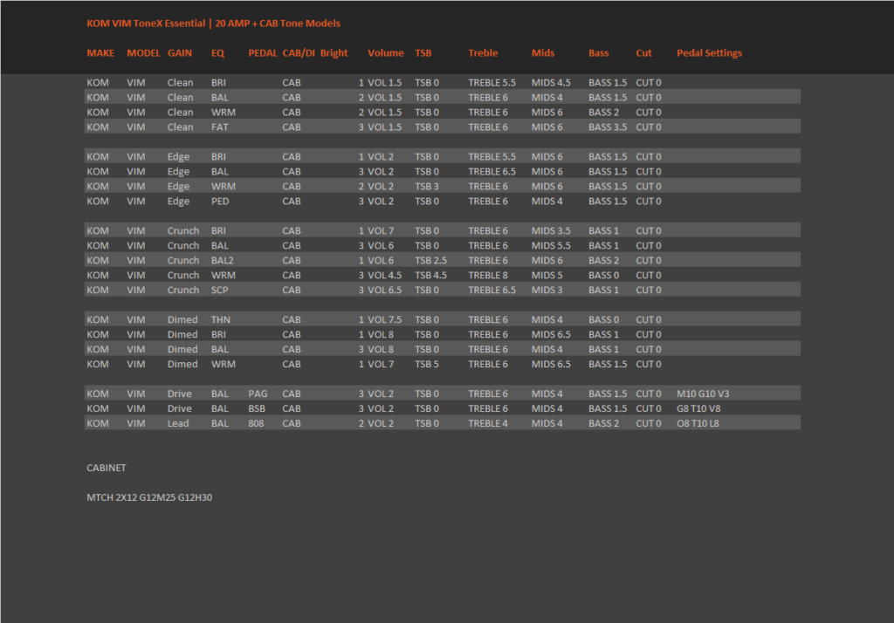Click Crunch in the SCP row
Viewport: 894px width, 623px height.
point(183,291)
